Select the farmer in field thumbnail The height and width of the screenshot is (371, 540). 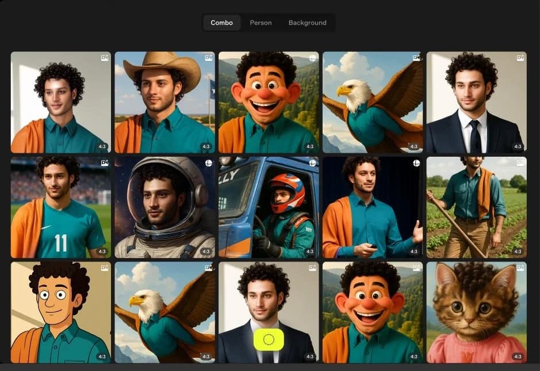click(477, 207)
